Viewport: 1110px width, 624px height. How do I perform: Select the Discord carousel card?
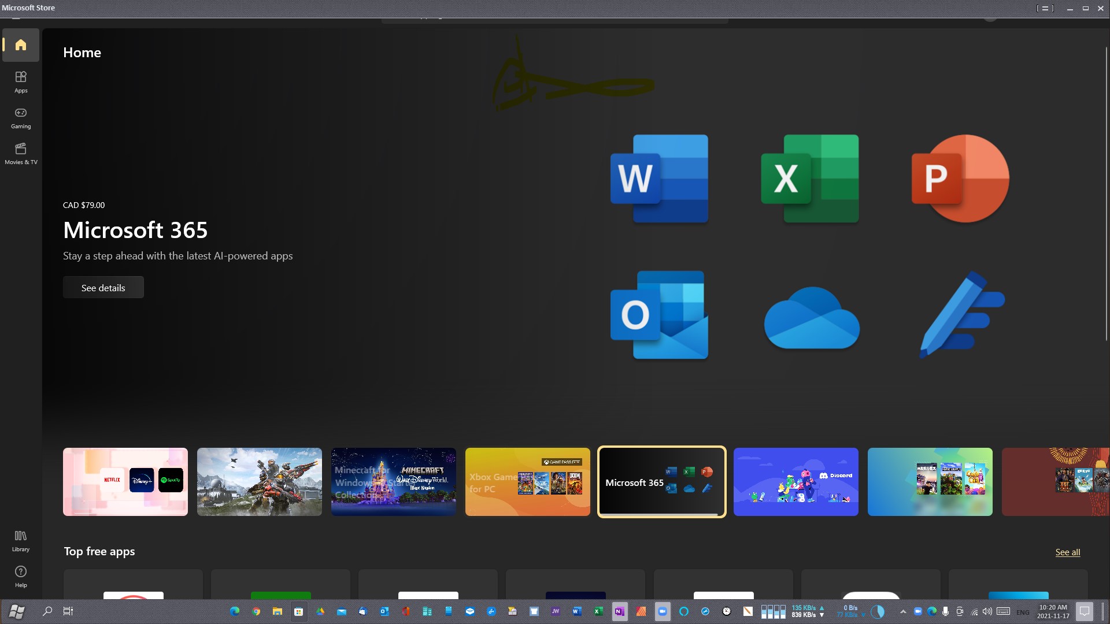tap(796, 482)
